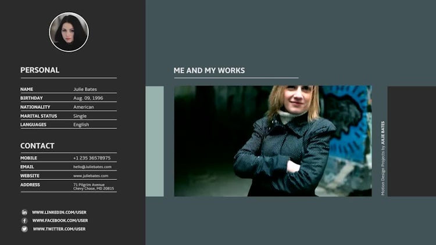Click the large photo of the woman
This screenshot has width=436, height=245.
click(x=273, y=141)
